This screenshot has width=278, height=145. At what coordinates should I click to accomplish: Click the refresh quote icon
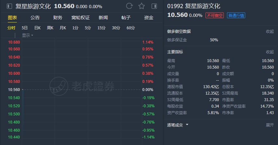click(129, 6)
